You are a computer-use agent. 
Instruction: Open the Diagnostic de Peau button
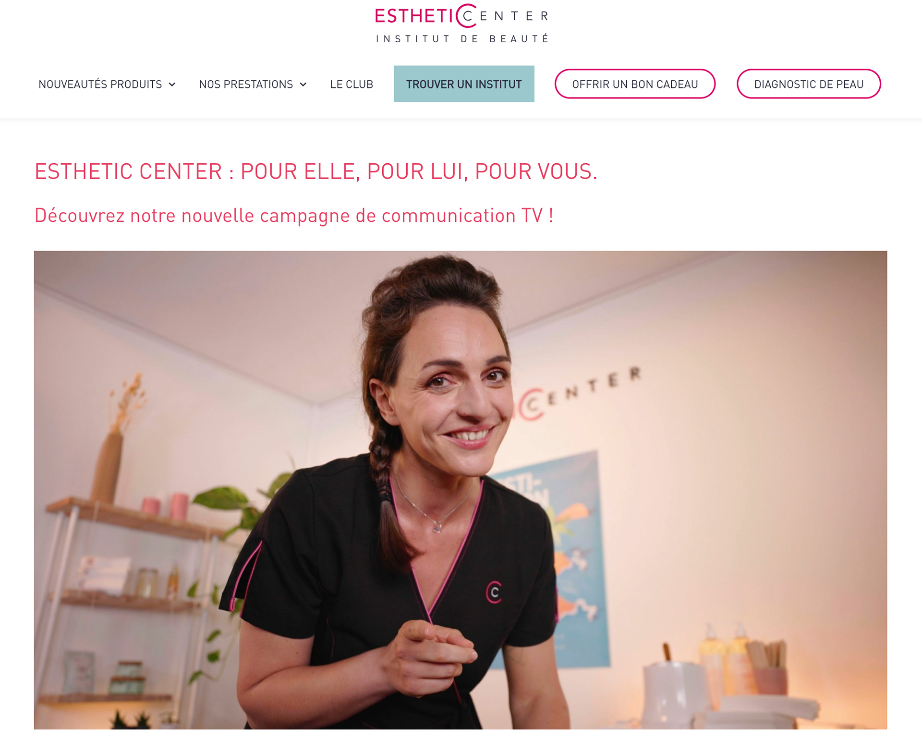(x=809, y=84)
